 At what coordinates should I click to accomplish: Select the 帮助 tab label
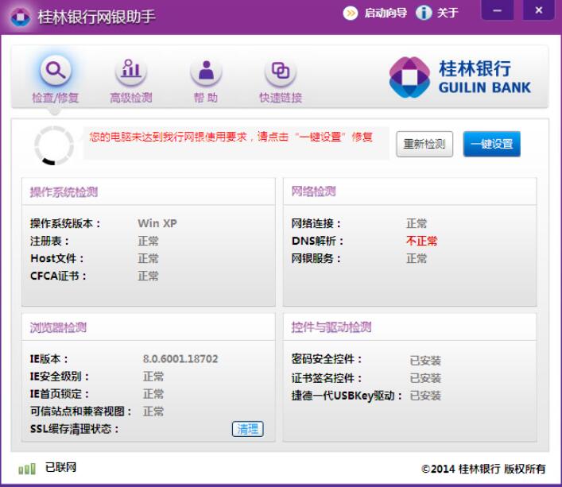coord(206,98)
